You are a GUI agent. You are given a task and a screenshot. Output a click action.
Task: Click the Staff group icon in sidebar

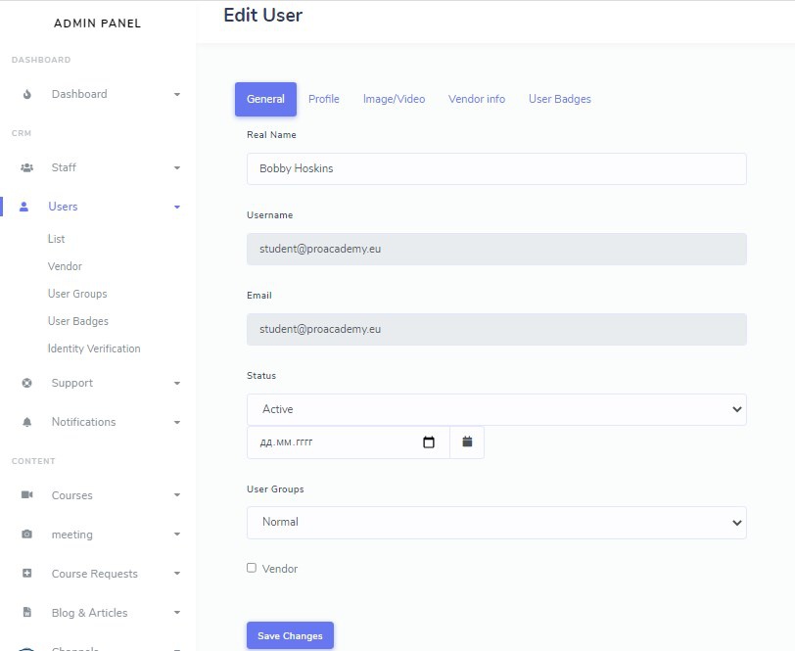click(x=27, y=168)
